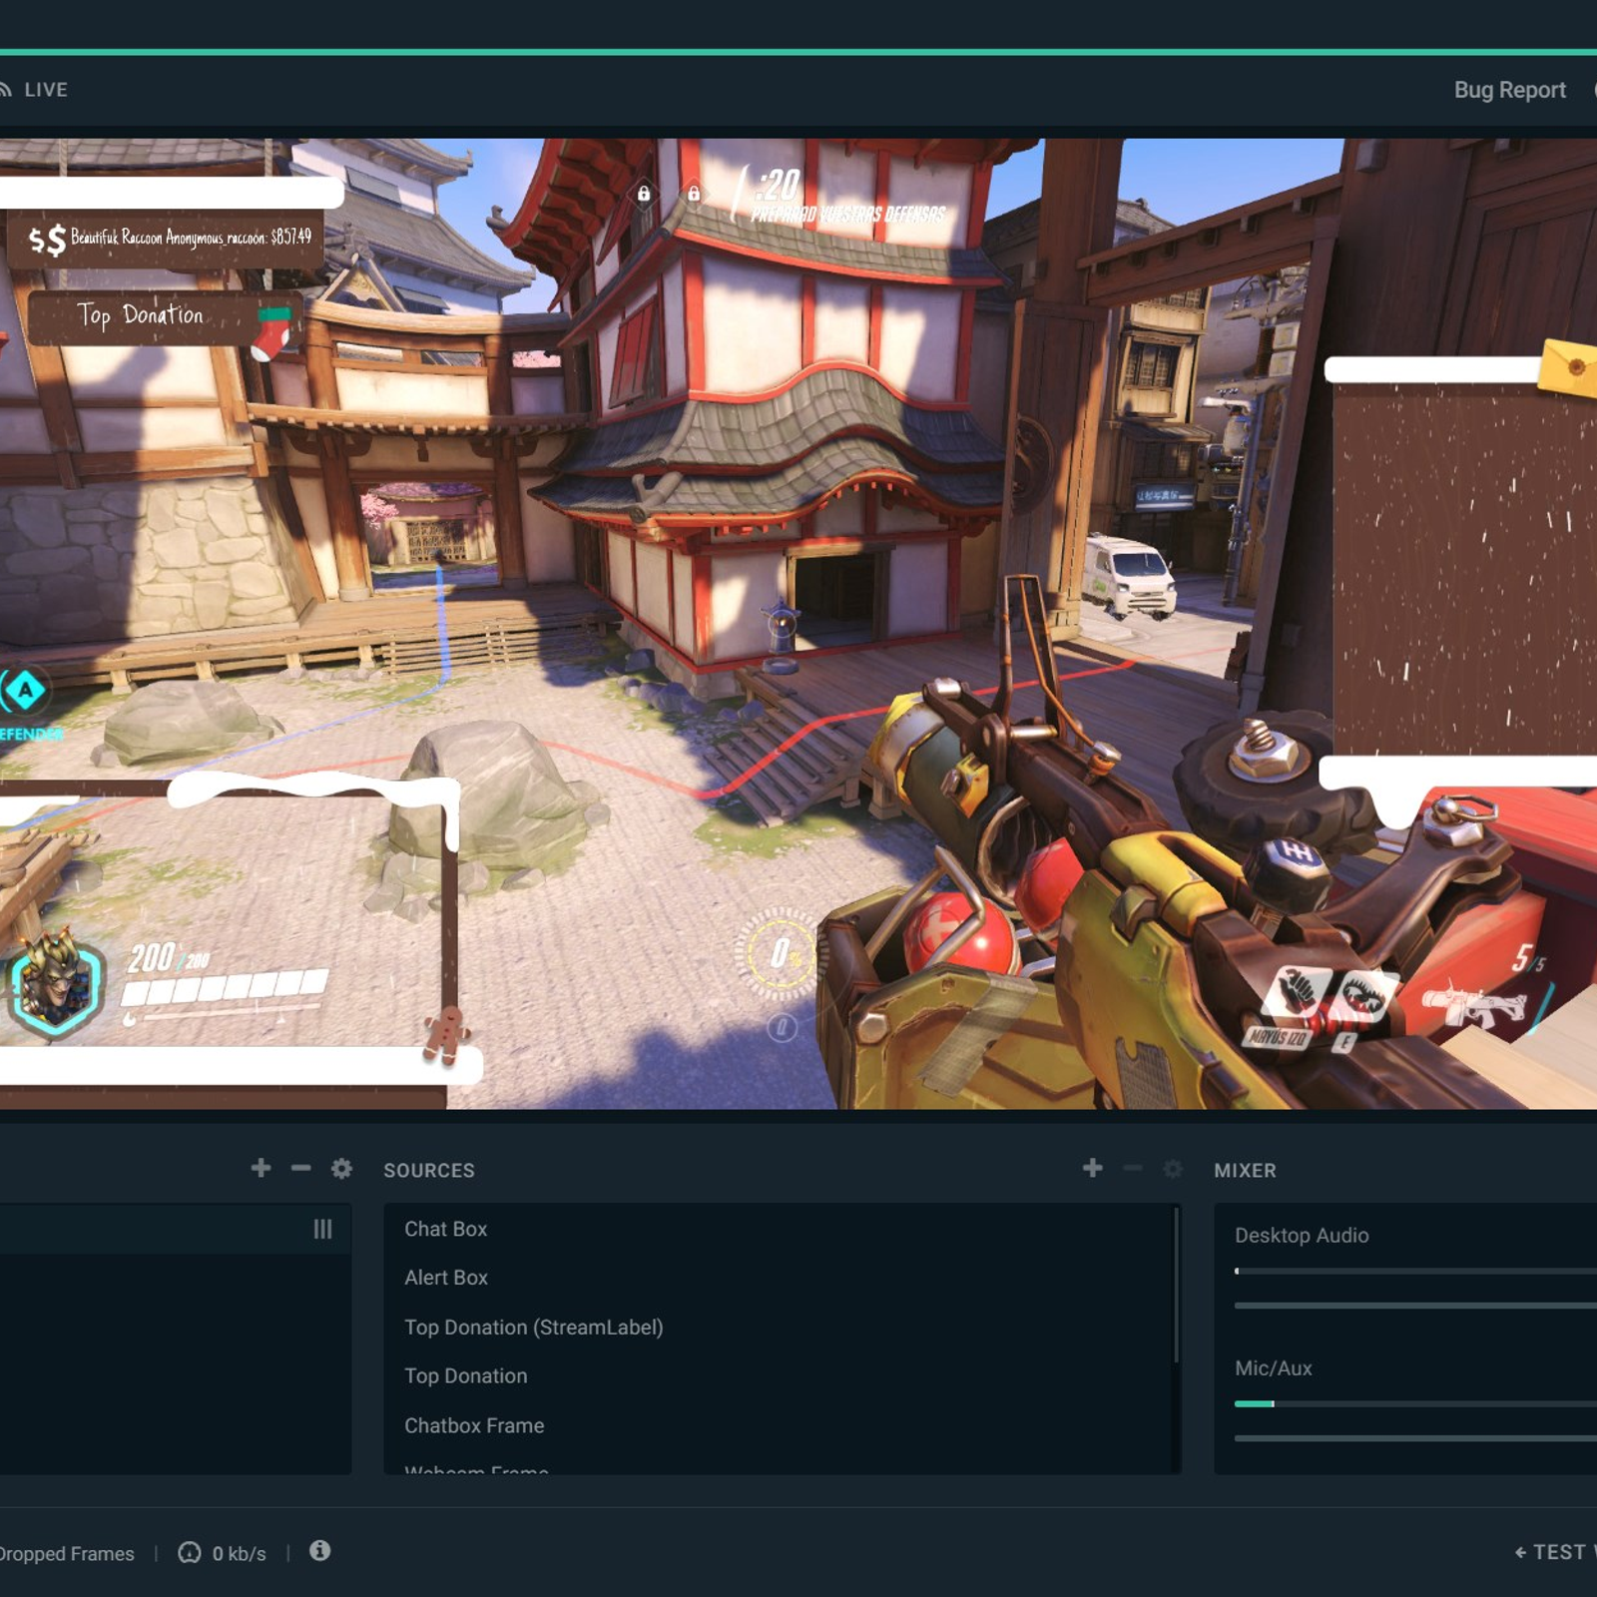Add a new source with plus icon

(1093, 1168)
